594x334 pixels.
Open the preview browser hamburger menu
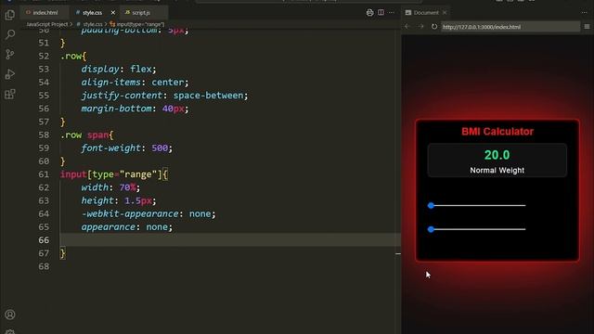coord(587,27)
